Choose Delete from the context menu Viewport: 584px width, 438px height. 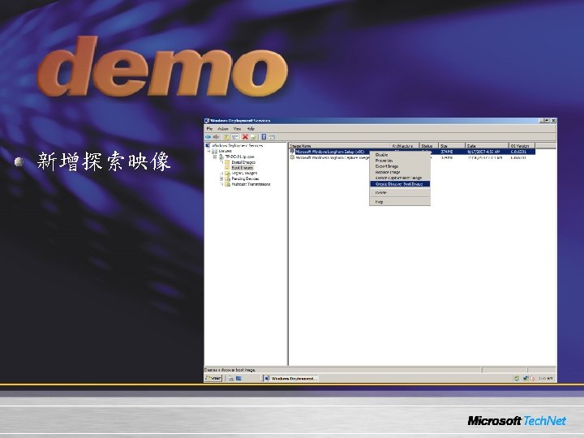(x=400, y=193)
